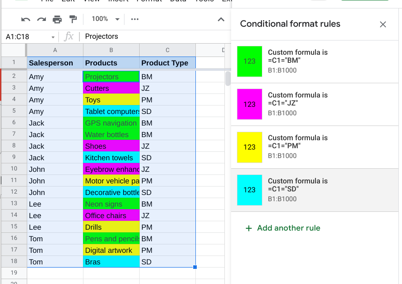Click the magenta 123 swatch
This screenshot has width=402, height=284.
point(249,104)
